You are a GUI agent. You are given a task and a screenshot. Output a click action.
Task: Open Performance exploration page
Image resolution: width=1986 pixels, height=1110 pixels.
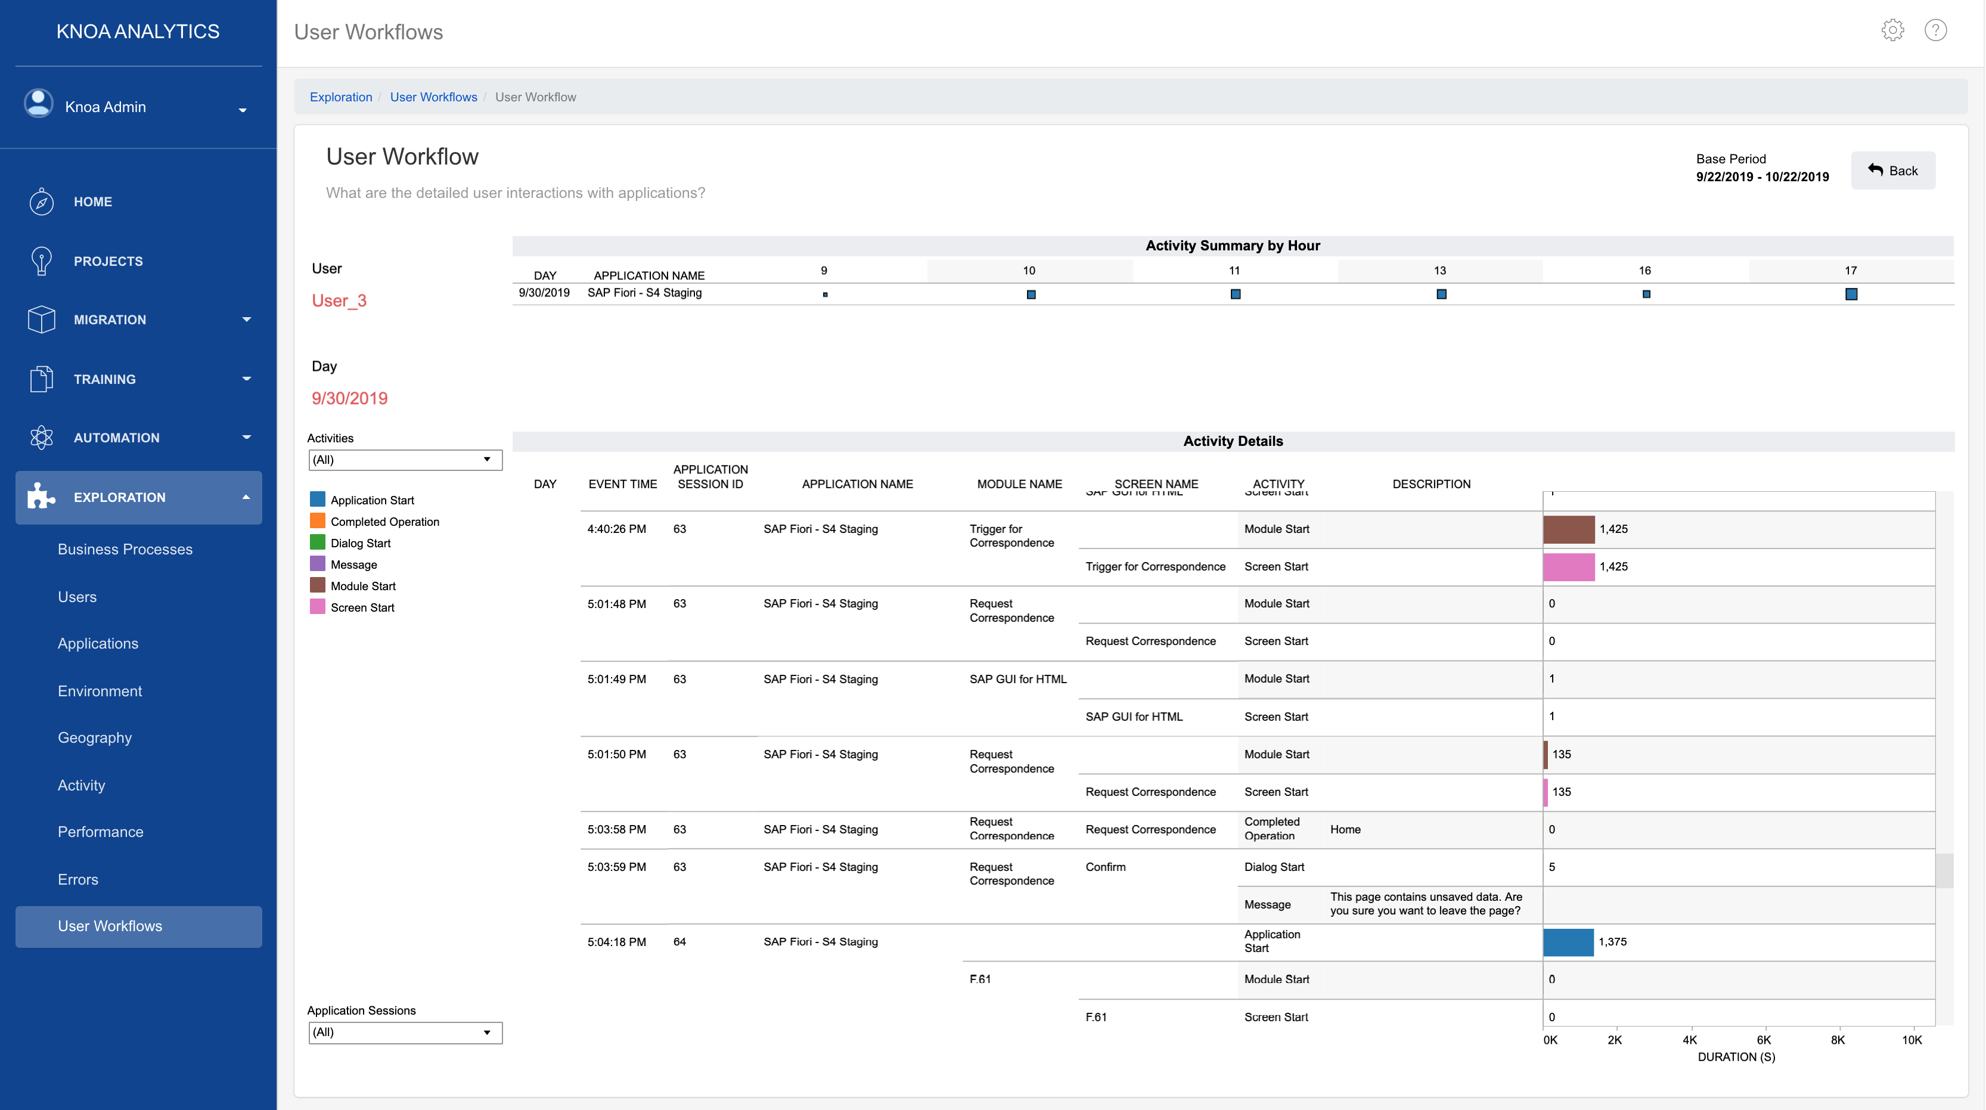[x=100, y=832]
